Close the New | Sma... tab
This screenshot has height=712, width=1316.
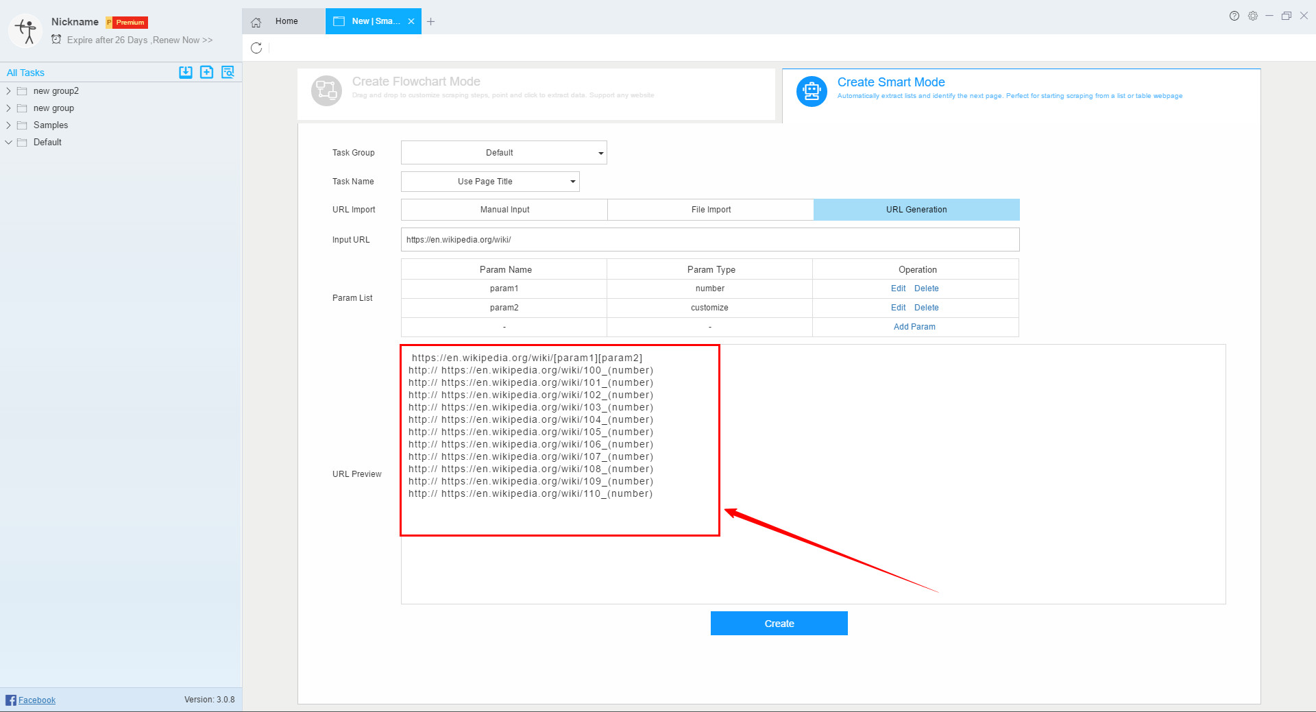(x=411, y=21)
